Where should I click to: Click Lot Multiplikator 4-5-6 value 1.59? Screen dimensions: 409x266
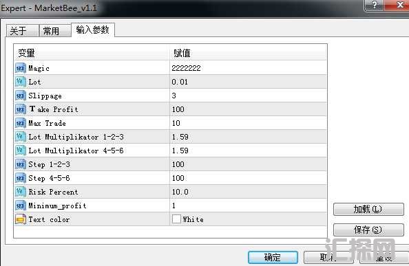180,151
